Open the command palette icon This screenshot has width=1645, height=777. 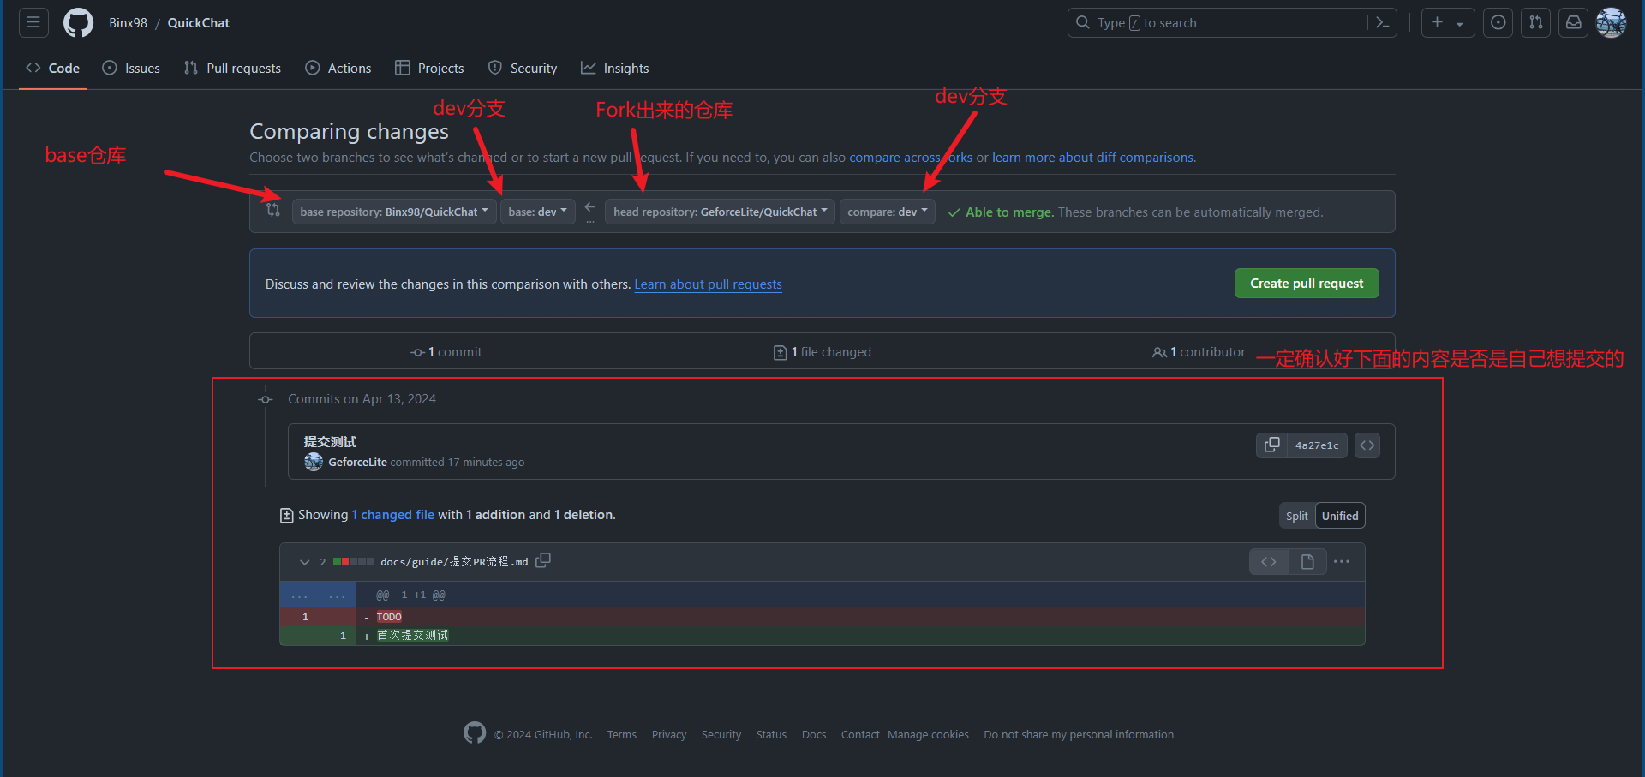pos(1382,22)
